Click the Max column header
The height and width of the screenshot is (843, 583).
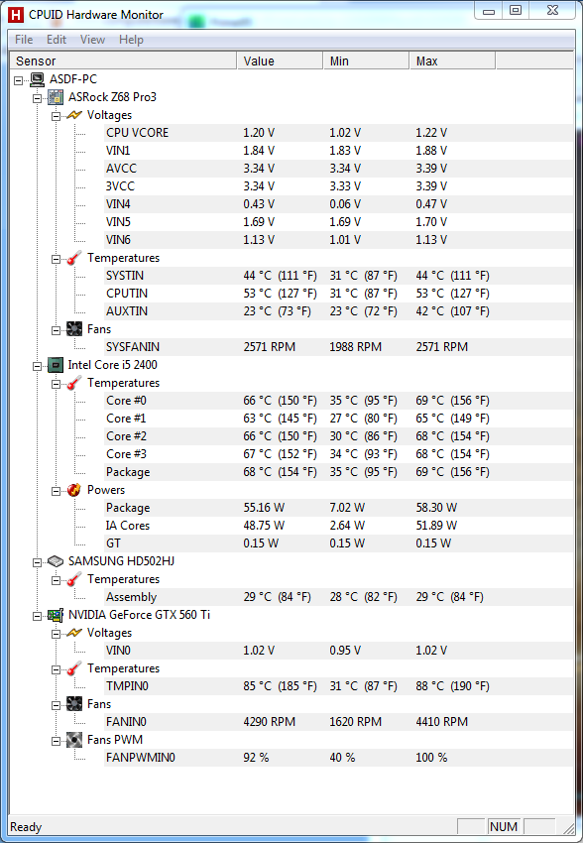452,61
